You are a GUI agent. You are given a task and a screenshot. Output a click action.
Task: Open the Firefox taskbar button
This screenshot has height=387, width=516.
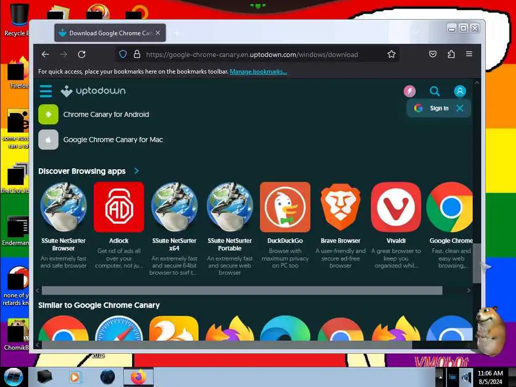click(139, 377)
